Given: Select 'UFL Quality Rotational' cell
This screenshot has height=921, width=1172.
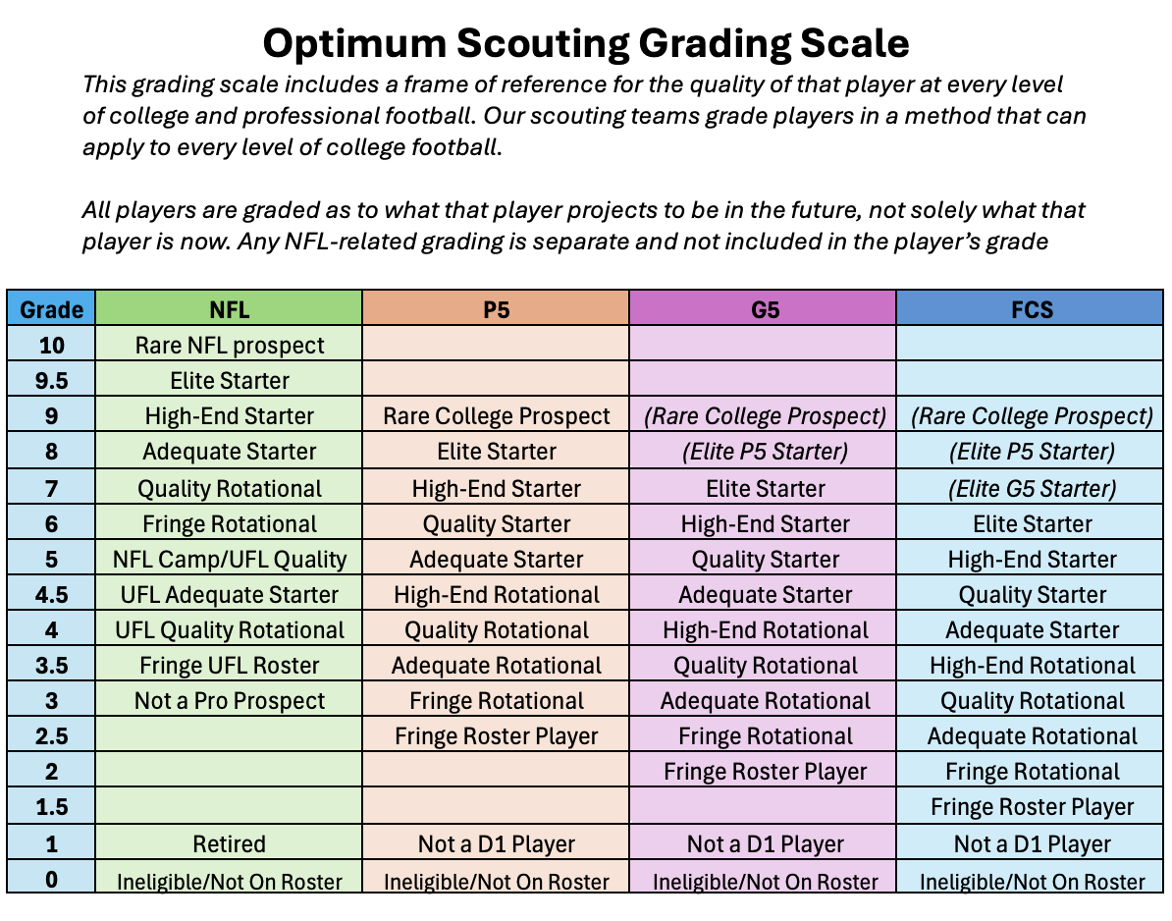Looking at the screenshot, I should tap(230, 630).
